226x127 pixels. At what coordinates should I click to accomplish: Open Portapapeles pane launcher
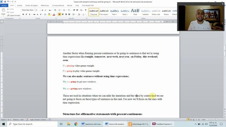pos(20,18)
